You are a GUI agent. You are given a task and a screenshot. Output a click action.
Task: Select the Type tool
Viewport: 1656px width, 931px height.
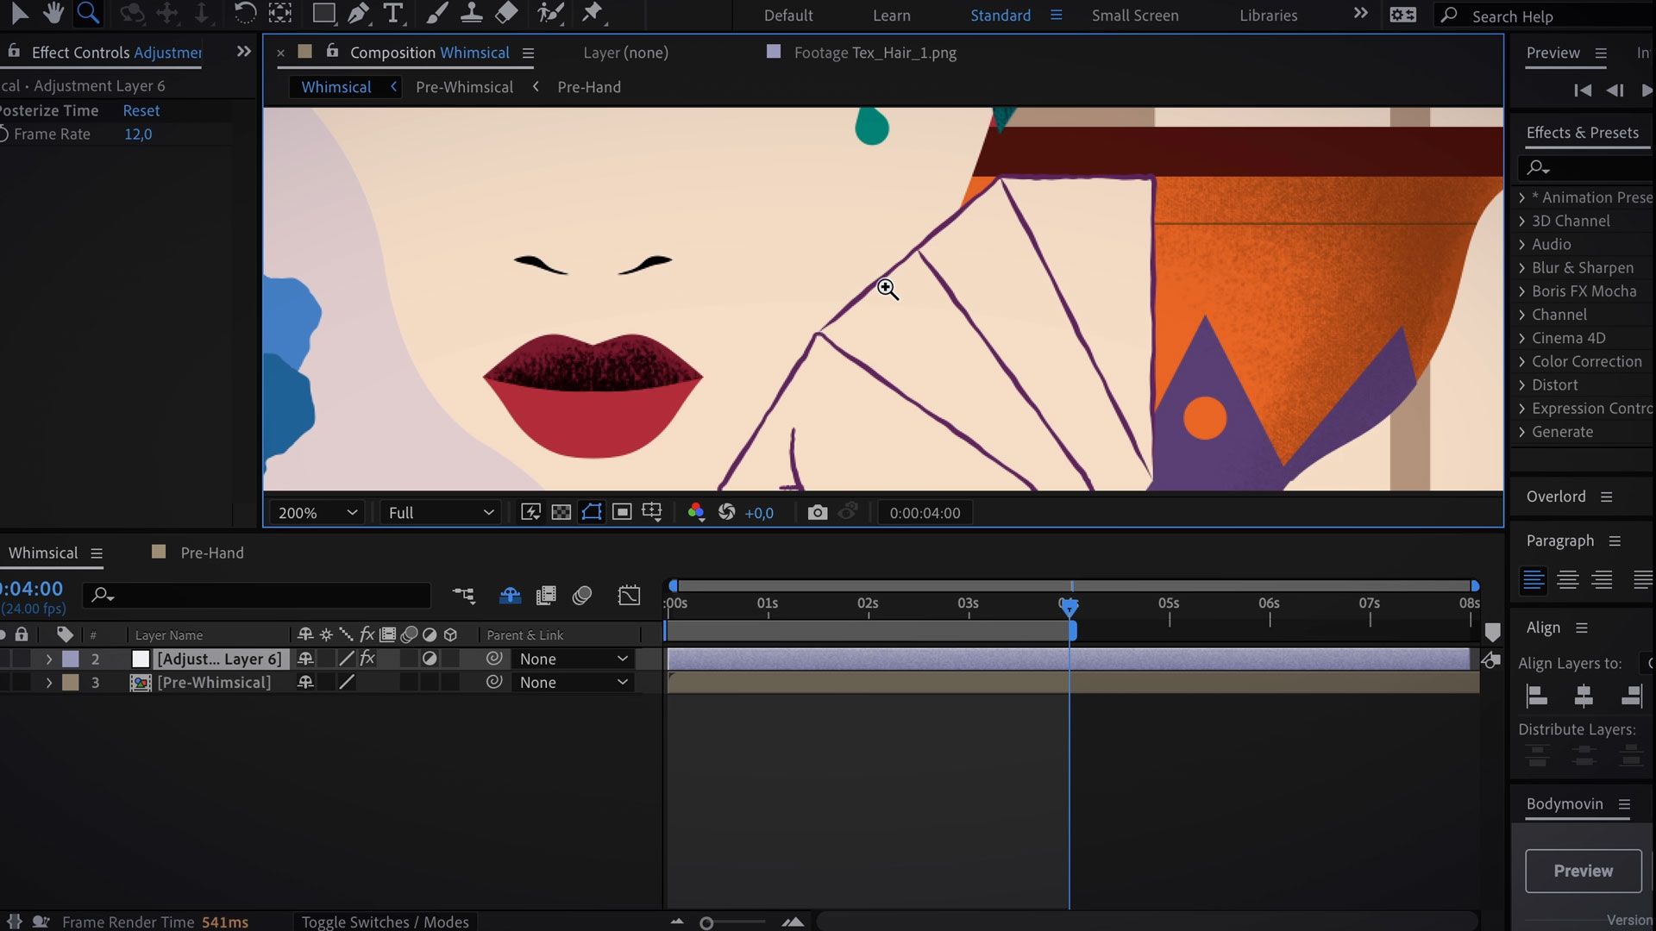[393, 13]
